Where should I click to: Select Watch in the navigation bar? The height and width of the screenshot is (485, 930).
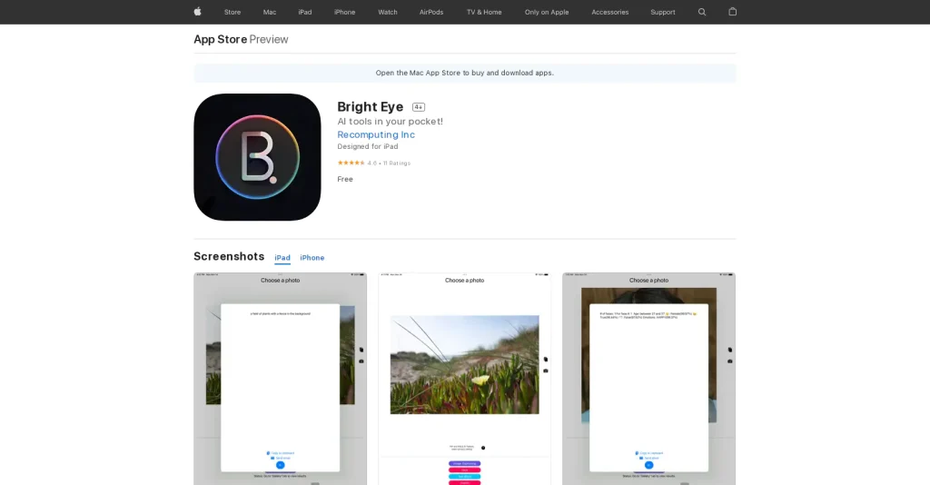pos(388,12)
